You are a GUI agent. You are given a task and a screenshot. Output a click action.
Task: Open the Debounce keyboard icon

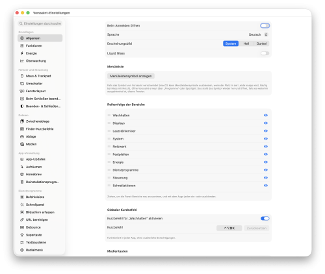point(22,227)
